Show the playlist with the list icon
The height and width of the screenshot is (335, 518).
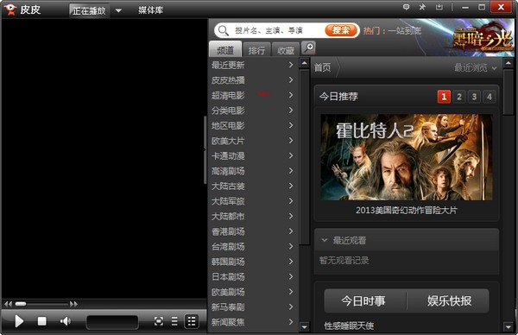click(174, 321)
